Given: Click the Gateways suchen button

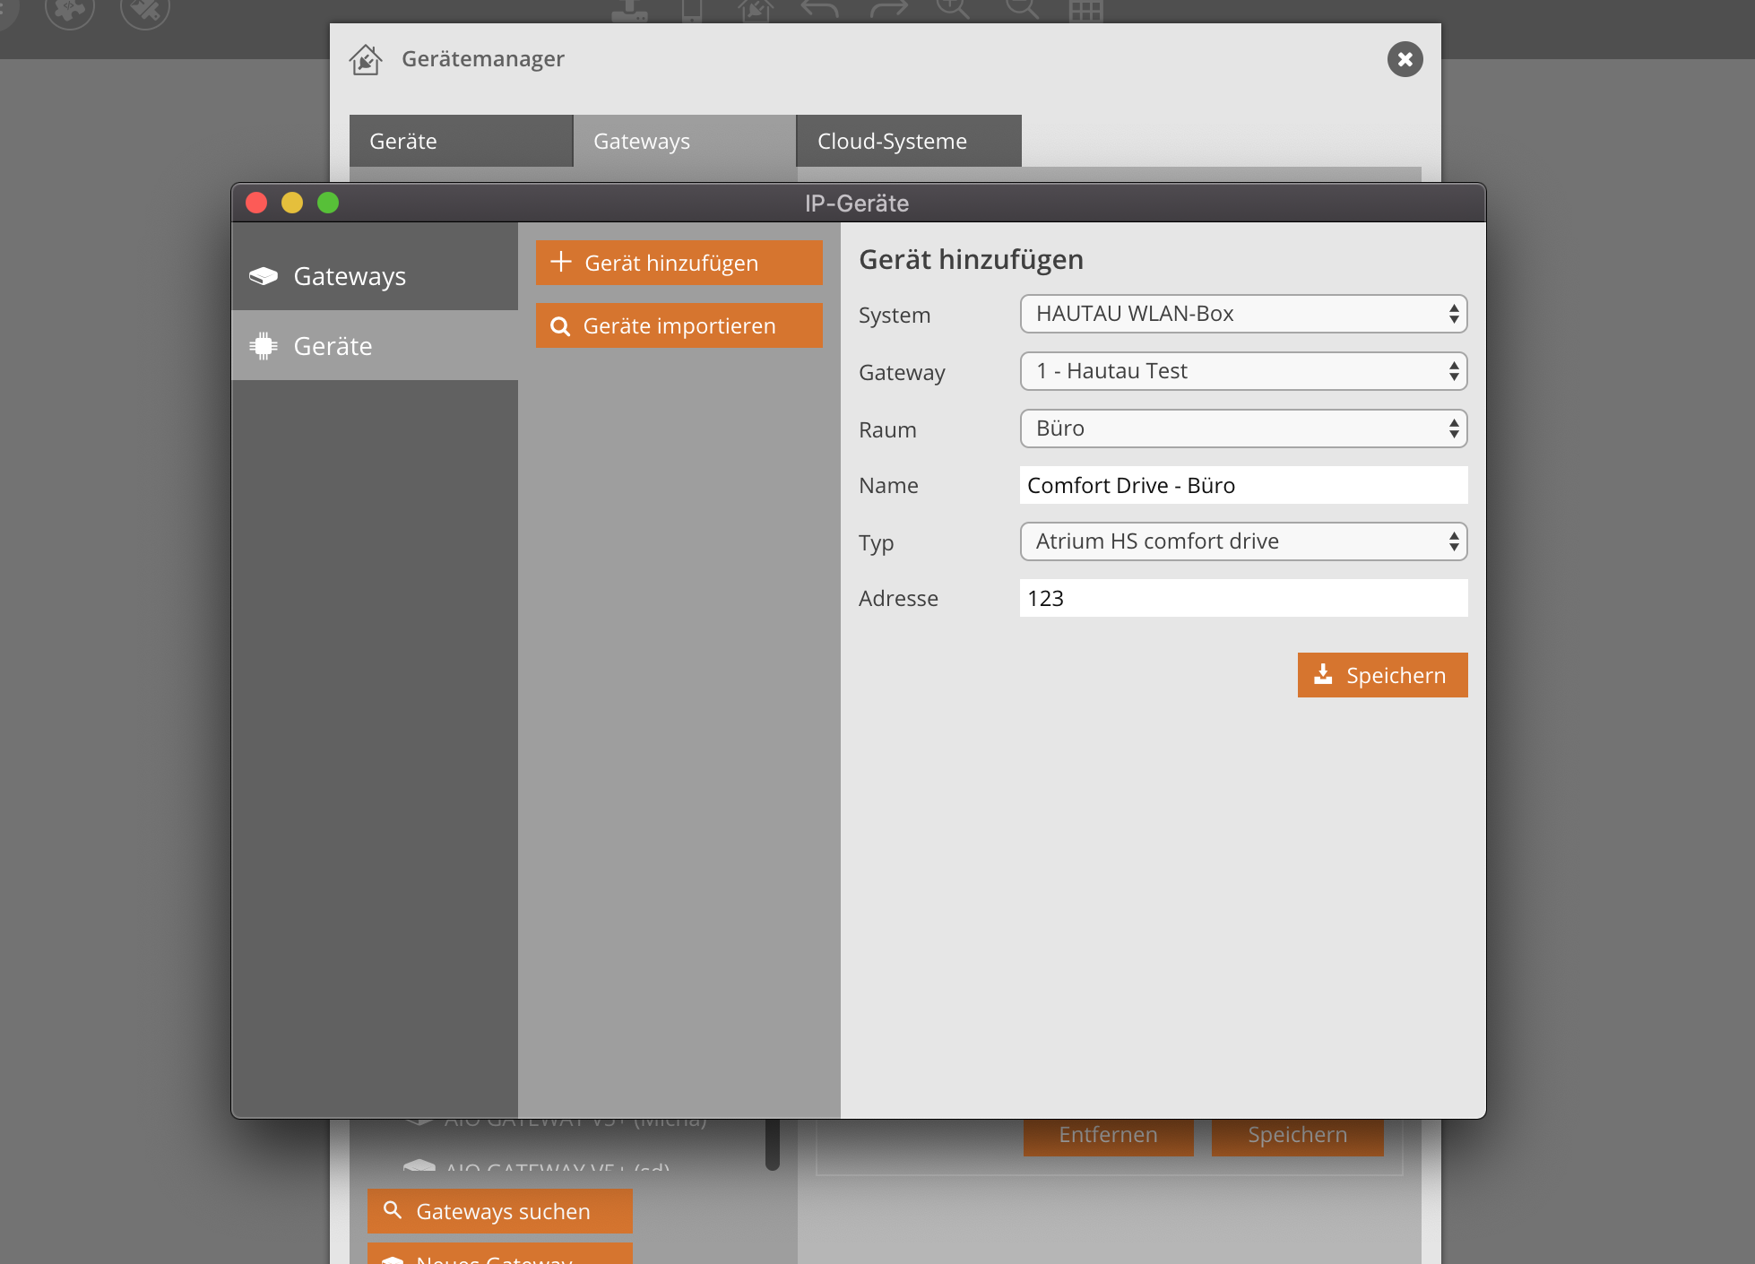Looking at the screenshot, I should point(499,1211).
